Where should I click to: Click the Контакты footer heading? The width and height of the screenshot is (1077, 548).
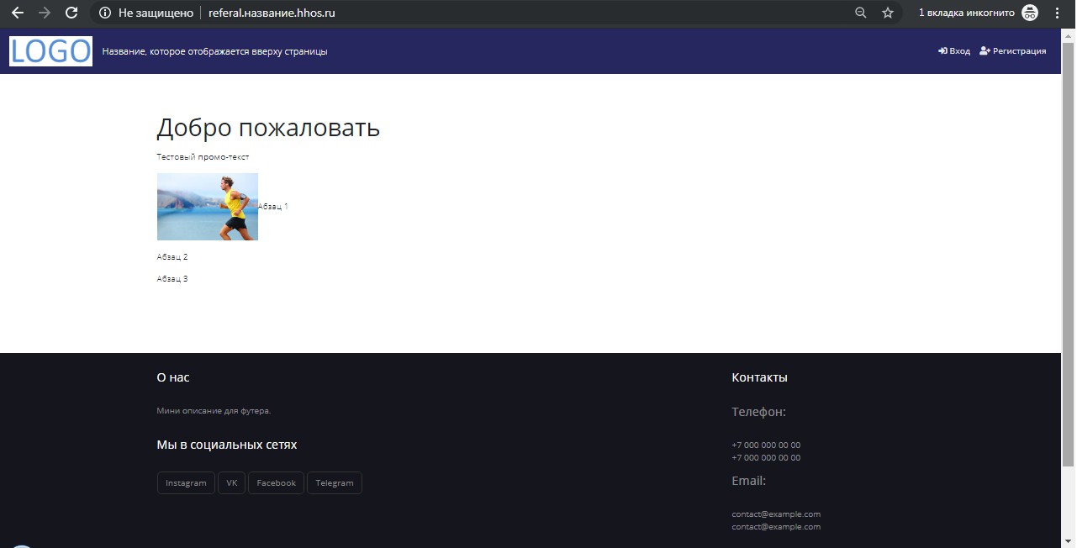(759, 377)
